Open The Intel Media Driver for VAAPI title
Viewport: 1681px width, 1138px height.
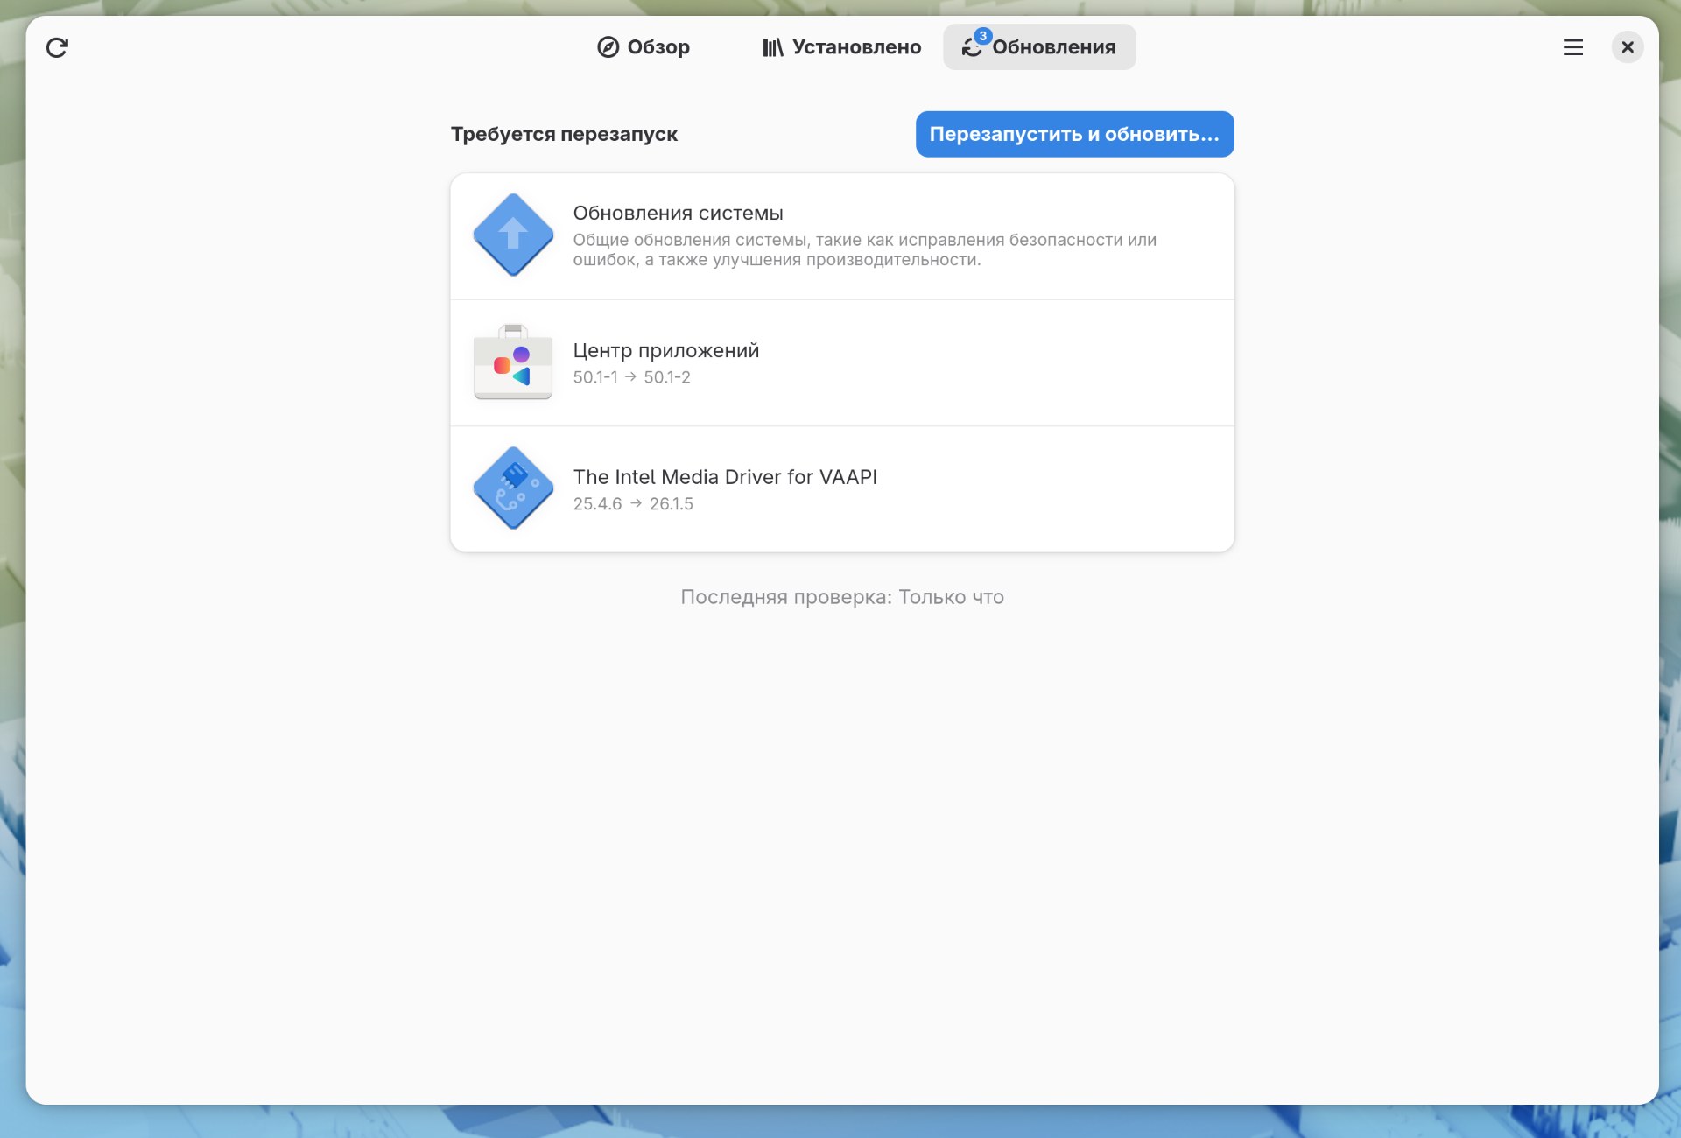point(725,477)
